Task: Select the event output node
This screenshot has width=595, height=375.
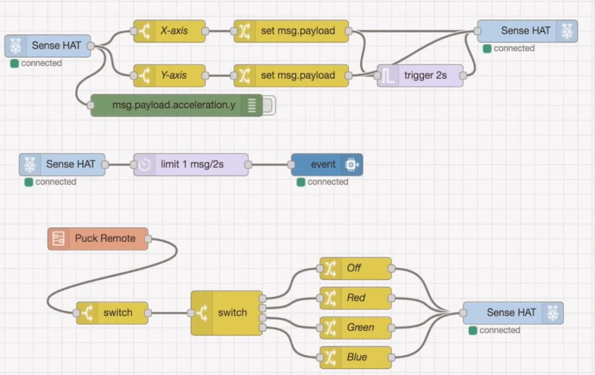Action: pyautogui.click(x=327, y=164)
